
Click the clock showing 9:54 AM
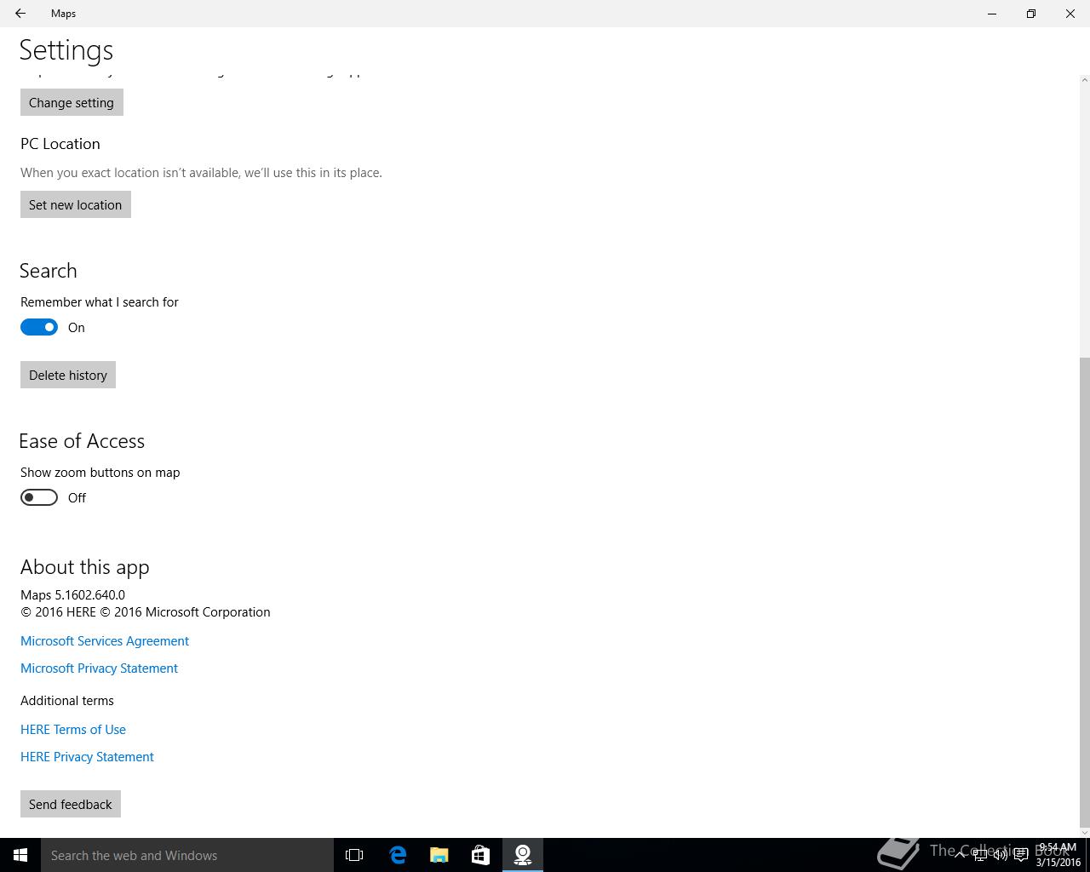[1058, 855]
